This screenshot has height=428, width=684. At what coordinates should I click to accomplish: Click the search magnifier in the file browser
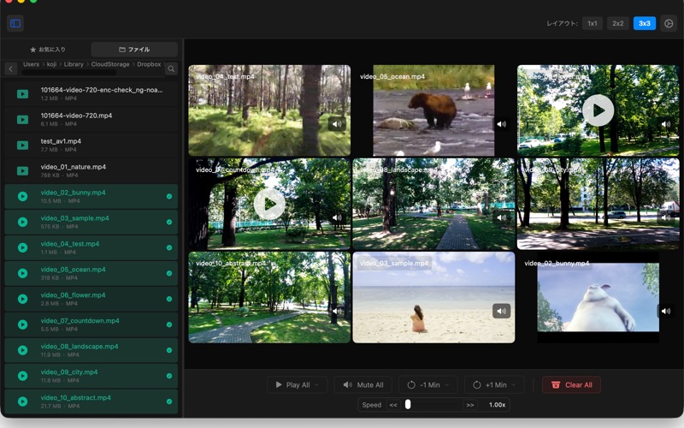coord(172,68)
